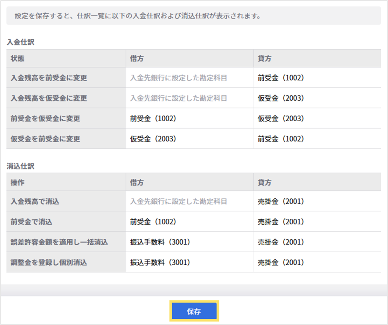Click 貸方 header in 消込仕訳 table
Viewport: 388px width, 325px height.
pos(265,182)
